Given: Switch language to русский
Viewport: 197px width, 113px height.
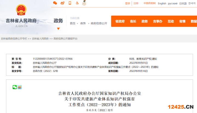Looking at the screenshot, I should [x=173, y=4].
